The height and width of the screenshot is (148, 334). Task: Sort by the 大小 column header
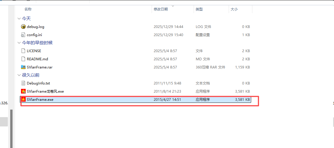coord(234,9)
